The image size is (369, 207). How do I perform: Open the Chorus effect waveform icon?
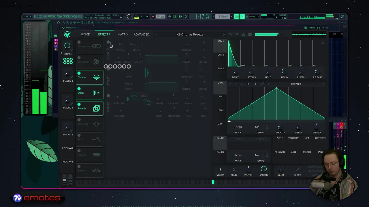(x=97, y=77)
